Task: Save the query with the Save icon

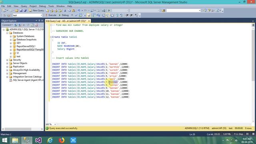Action: (21, 10)
